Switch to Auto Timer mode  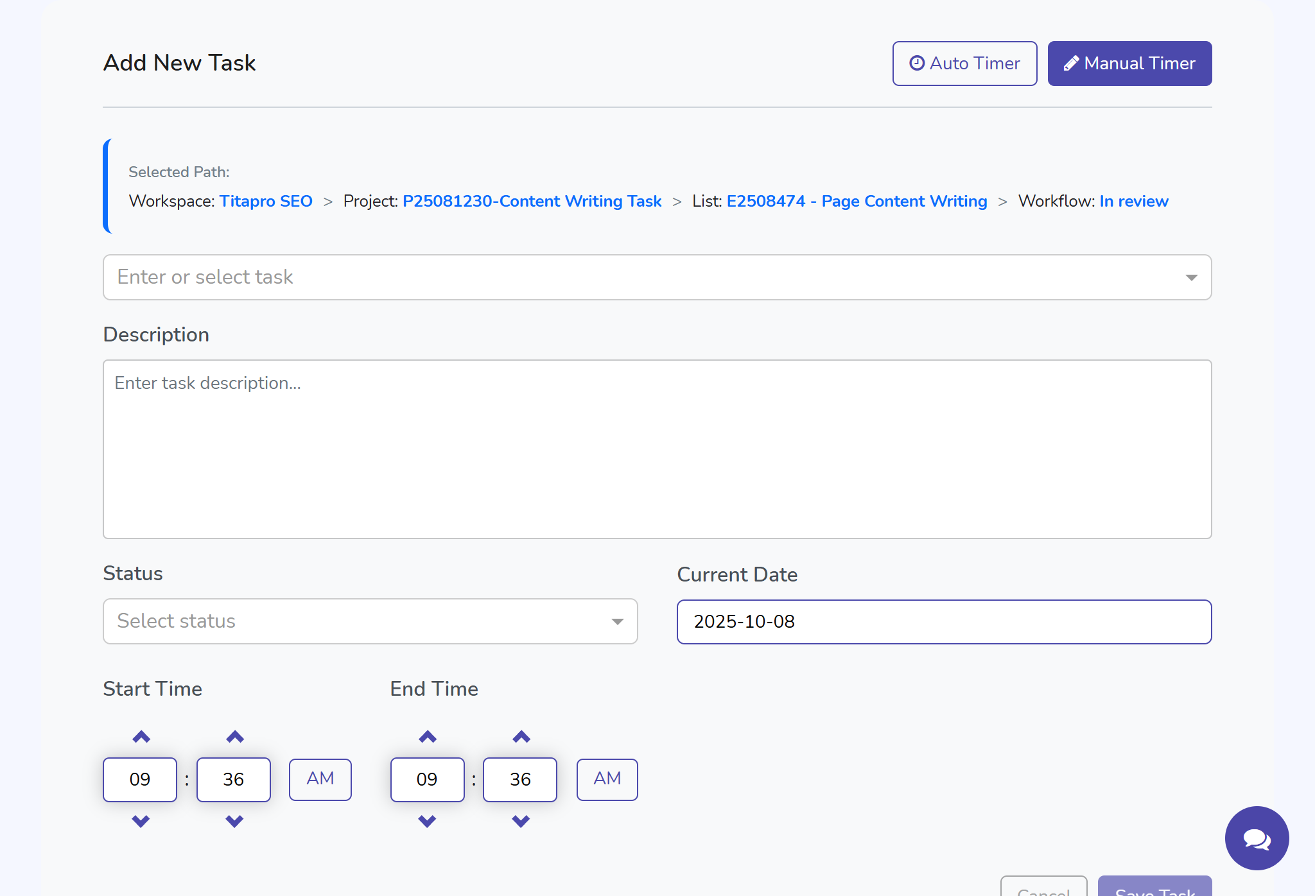(964, 64)
